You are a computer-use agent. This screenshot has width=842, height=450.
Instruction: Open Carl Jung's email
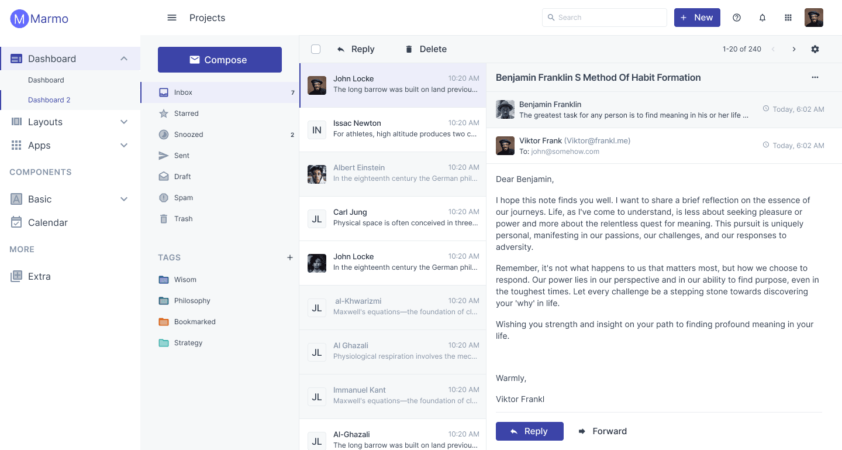click(393, 219)
